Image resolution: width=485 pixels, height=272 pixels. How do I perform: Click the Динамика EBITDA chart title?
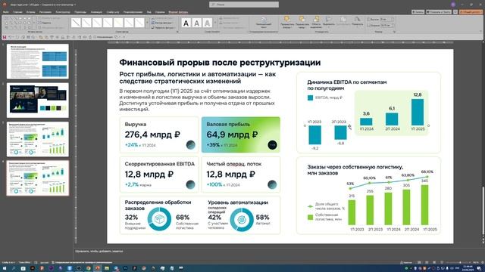tap(347, 85)
